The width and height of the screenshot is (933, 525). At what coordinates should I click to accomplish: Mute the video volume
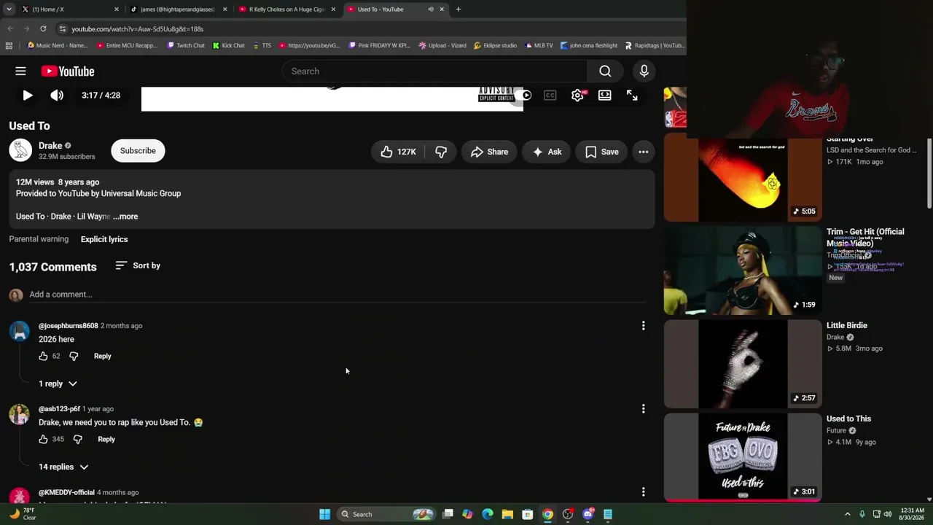(x=57, y=95)
